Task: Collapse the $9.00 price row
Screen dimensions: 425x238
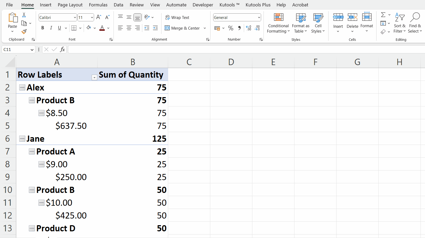Action: point(41,164)
